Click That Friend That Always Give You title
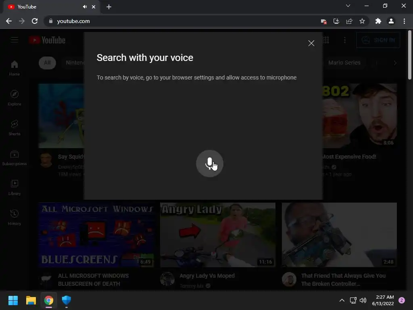This screenshot has width=413, height=310. pyautogui.click(x=344, y=280)
